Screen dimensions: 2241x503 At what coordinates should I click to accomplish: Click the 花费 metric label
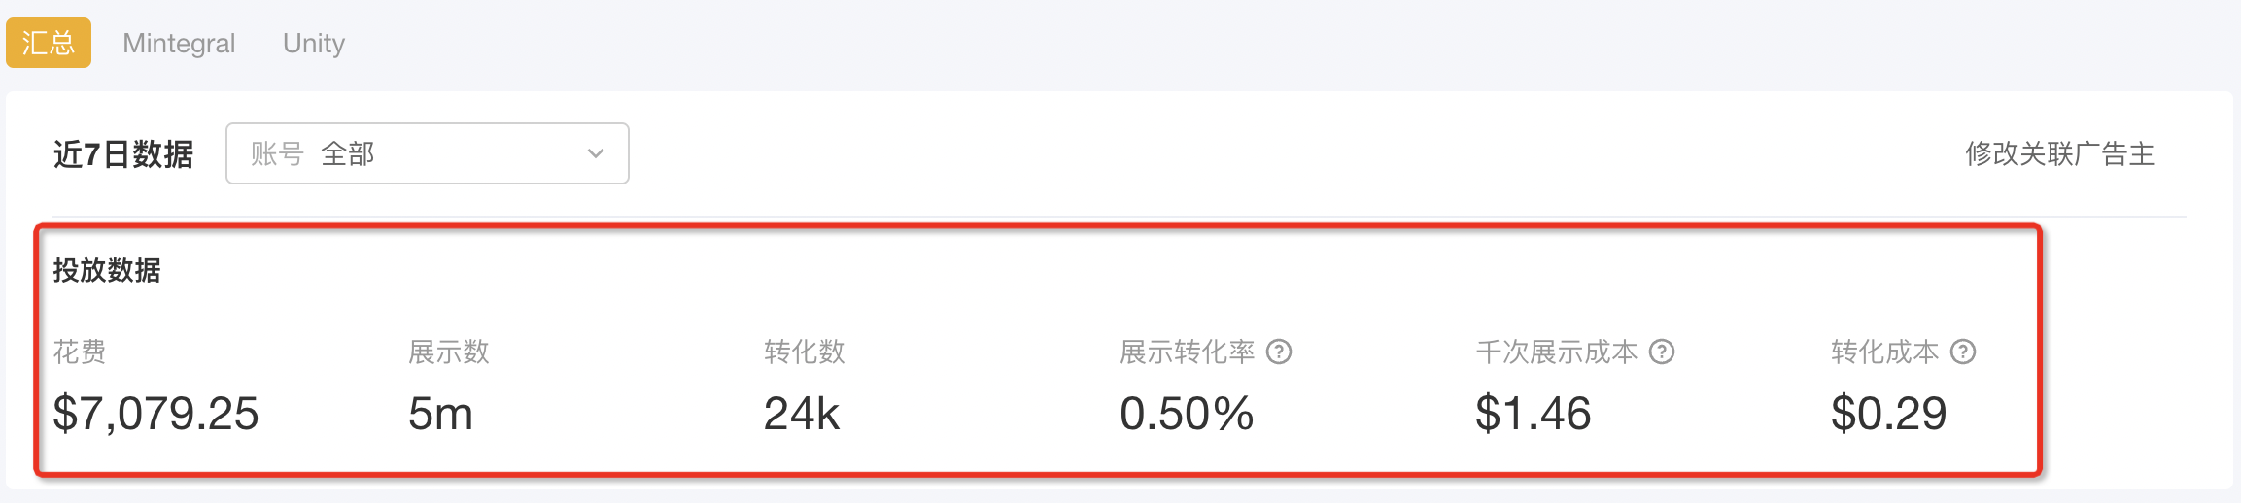80,352
